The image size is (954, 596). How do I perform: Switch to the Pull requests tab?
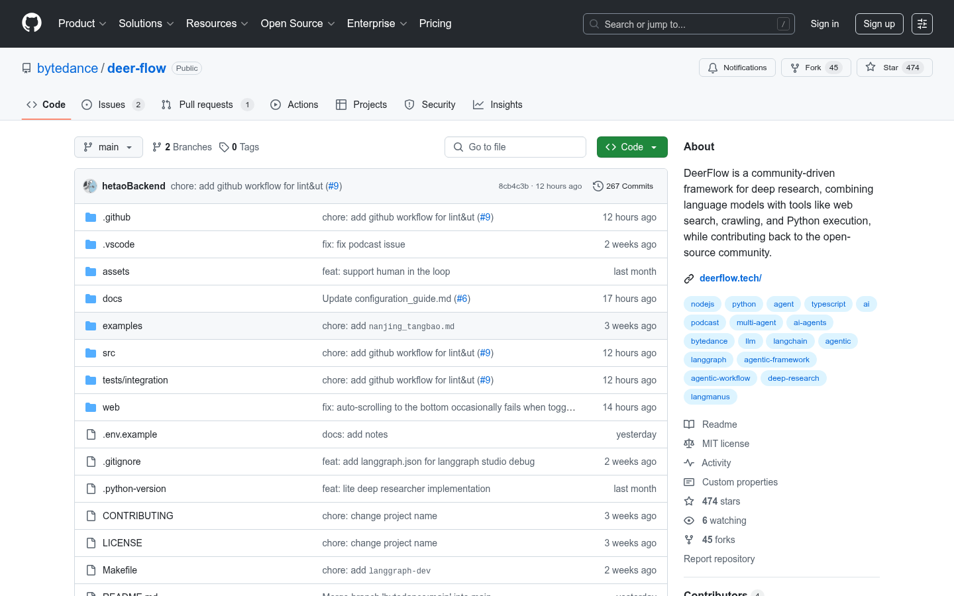click(x=206, y=105)
